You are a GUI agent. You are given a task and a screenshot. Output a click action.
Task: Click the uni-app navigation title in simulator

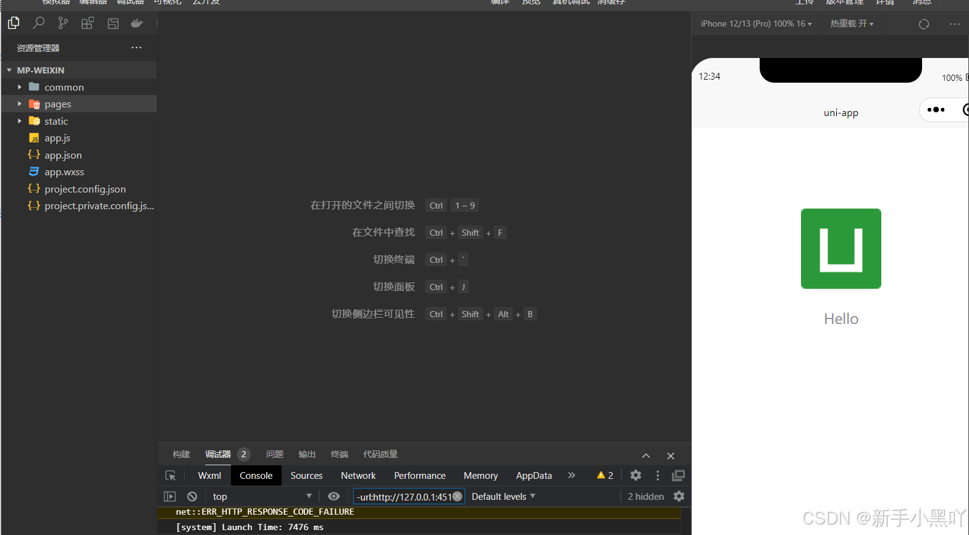click(x=841, y=112)
